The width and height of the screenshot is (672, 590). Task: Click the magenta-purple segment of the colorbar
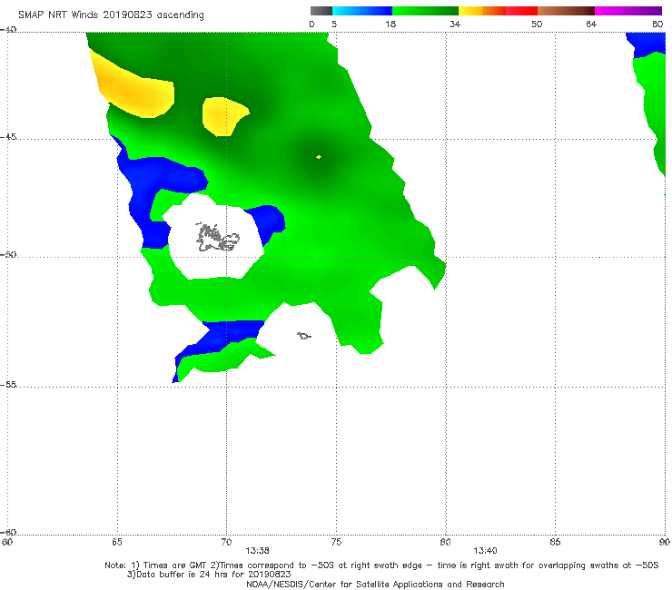628,11
